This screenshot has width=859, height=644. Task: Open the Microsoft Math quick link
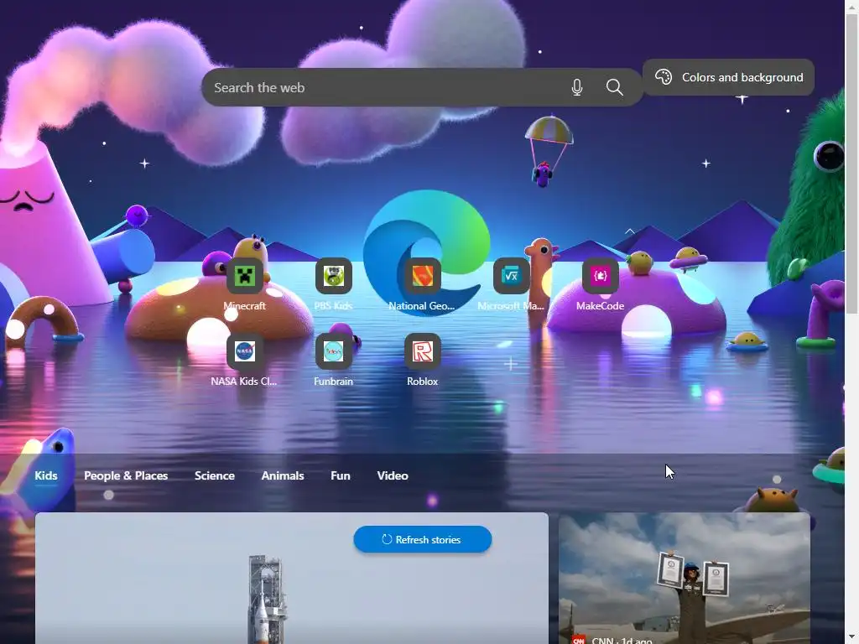(511, 277)
